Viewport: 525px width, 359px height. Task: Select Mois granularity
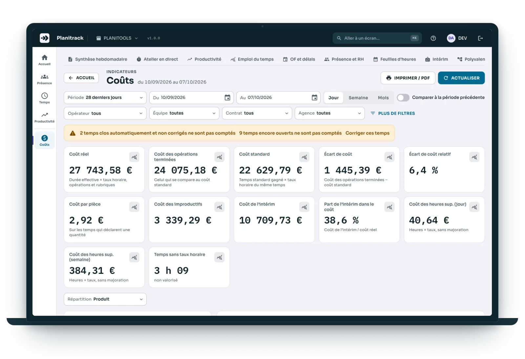pyautogui.click(x=383, y=98)
